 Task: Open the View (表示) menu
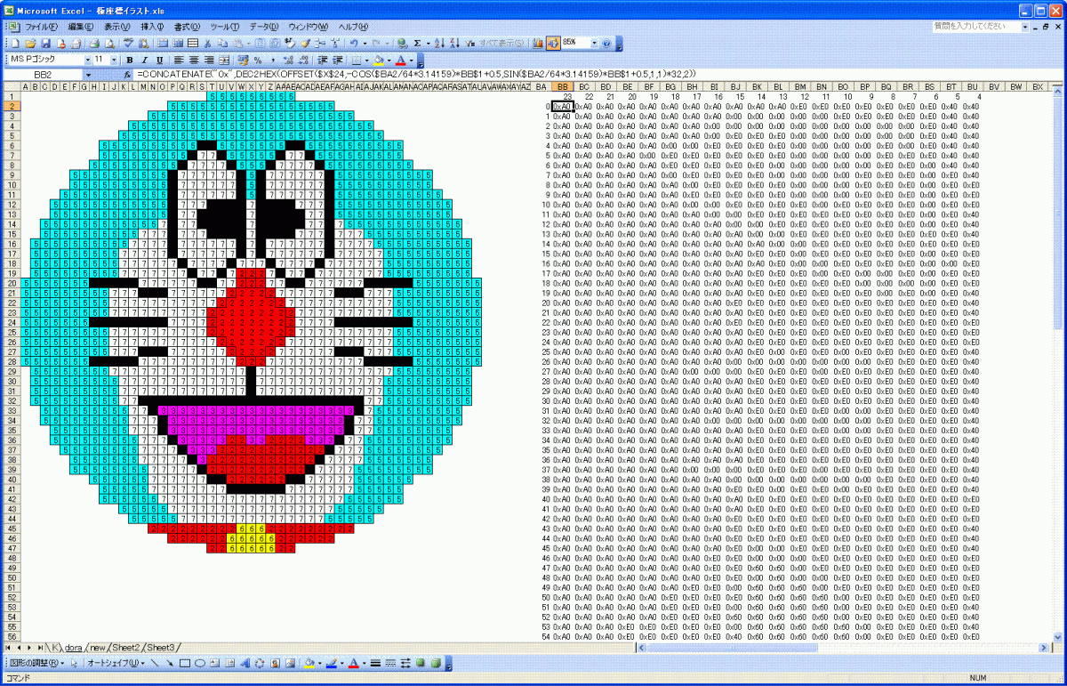(117, 27)
